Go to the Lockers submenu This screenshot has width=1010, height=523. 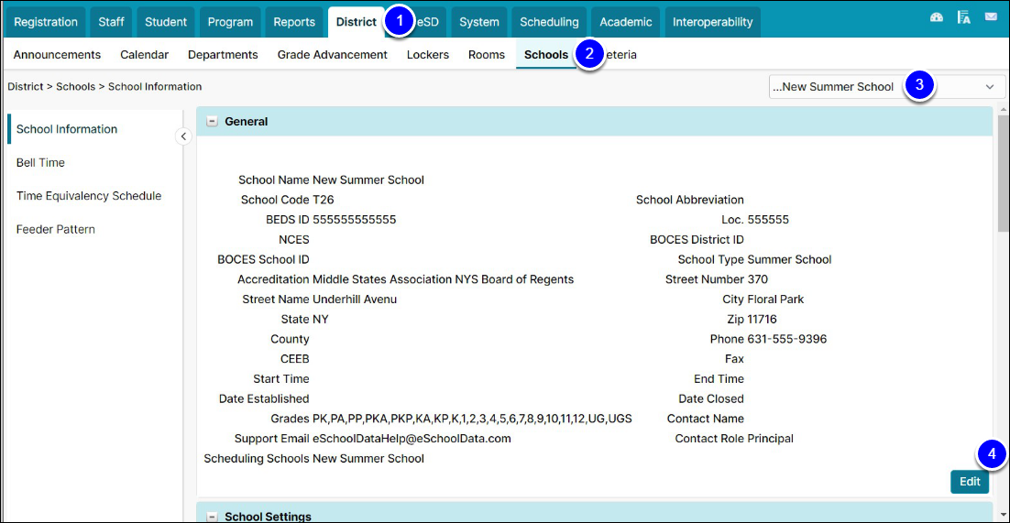(428, 55)
